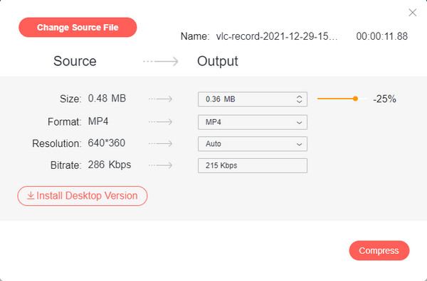Click Install Desktop Version link button
Screen dimensions: 427x281
(x=83, y=196)
